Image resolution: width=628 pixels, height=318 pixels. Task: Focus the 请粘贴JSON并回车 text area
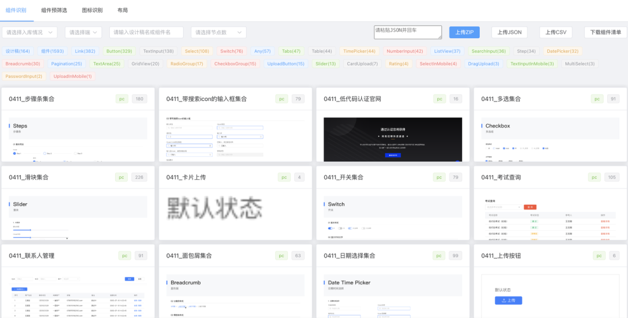pyautogui.click(x=407, y=32)
